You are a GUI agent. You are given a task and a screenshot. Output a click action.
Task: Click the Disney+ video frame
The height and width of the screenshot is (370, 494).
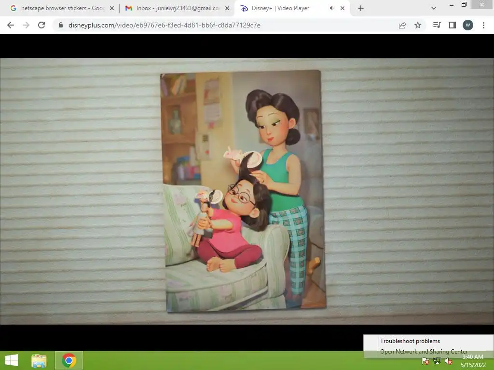[x=247, y=191]
